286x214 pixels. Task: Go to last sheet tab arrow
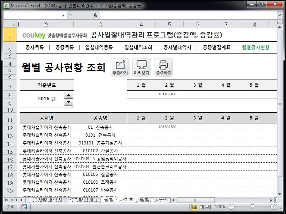22,200
